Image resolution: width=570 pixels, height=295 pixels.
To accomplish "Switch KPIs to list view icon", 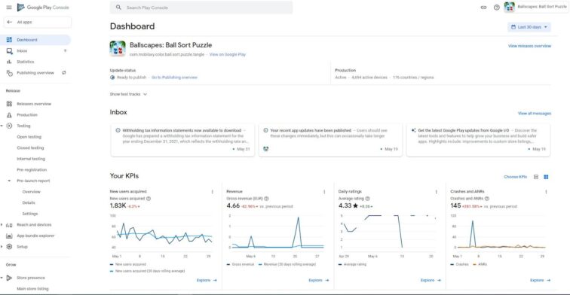I will 536,177.
